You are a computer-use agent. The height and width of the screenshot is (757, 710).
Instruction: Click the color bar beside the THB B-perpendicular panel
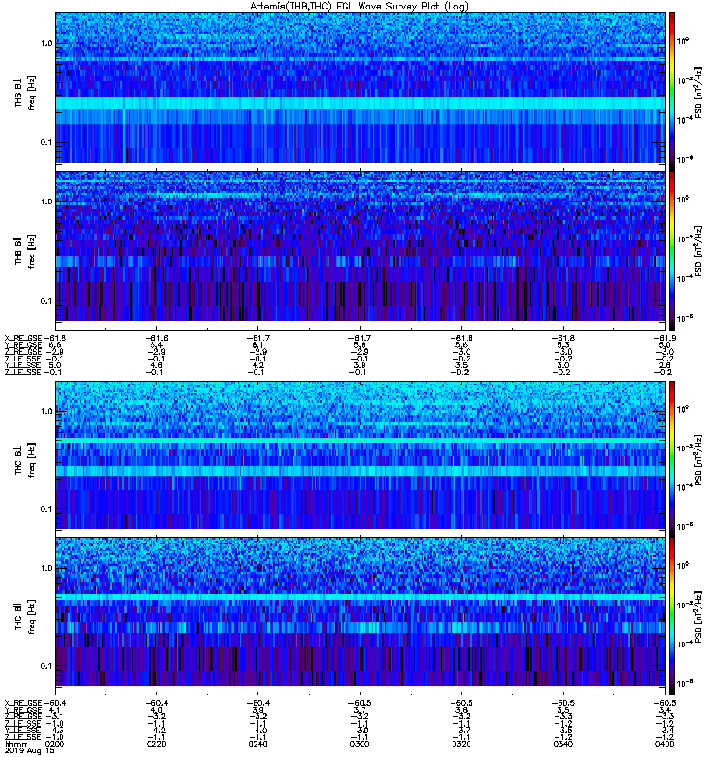(x=671, y=91)
